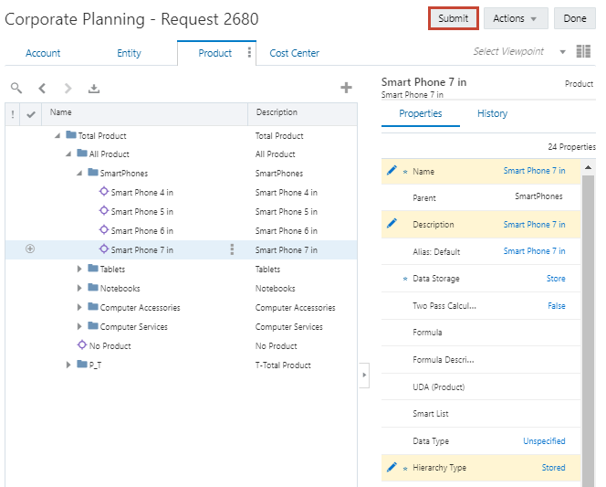The image size is (606, 487).
Task: Click the Submit button
Action: tap(454, 18)
